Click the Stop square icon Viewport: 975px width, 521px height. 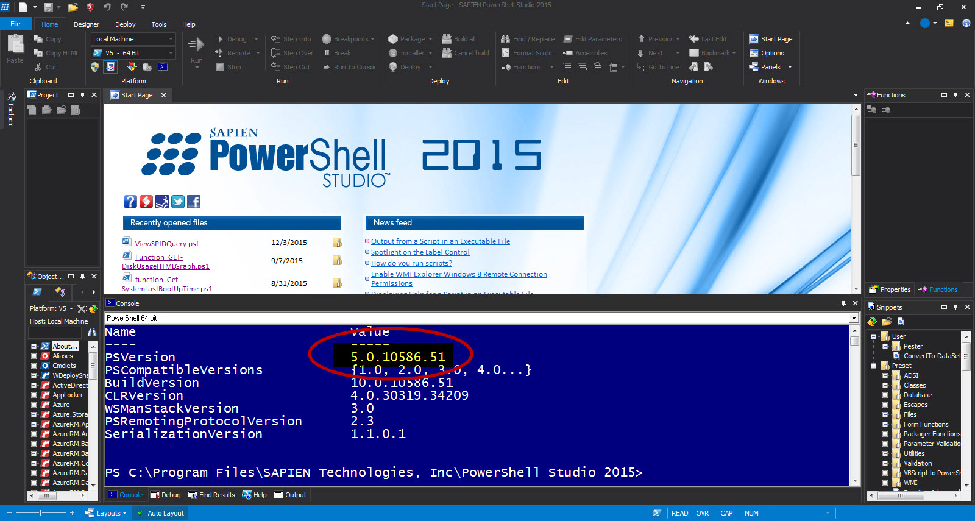tap(220, 67)
